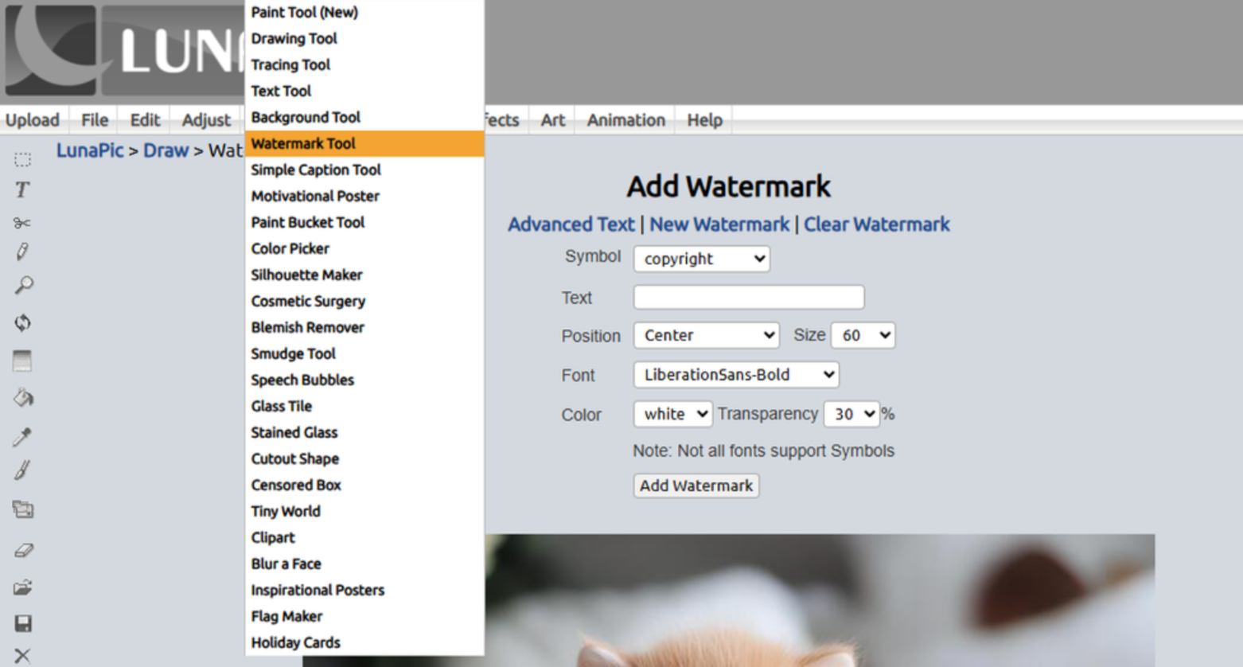Choose the Text (T) tool in sidebar

pyautogui.click(x=22, y=190)
